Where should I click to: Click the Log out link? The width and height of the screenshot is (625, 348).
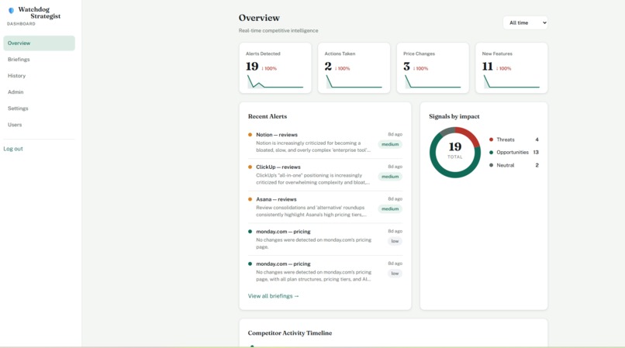tap(13, 149)
